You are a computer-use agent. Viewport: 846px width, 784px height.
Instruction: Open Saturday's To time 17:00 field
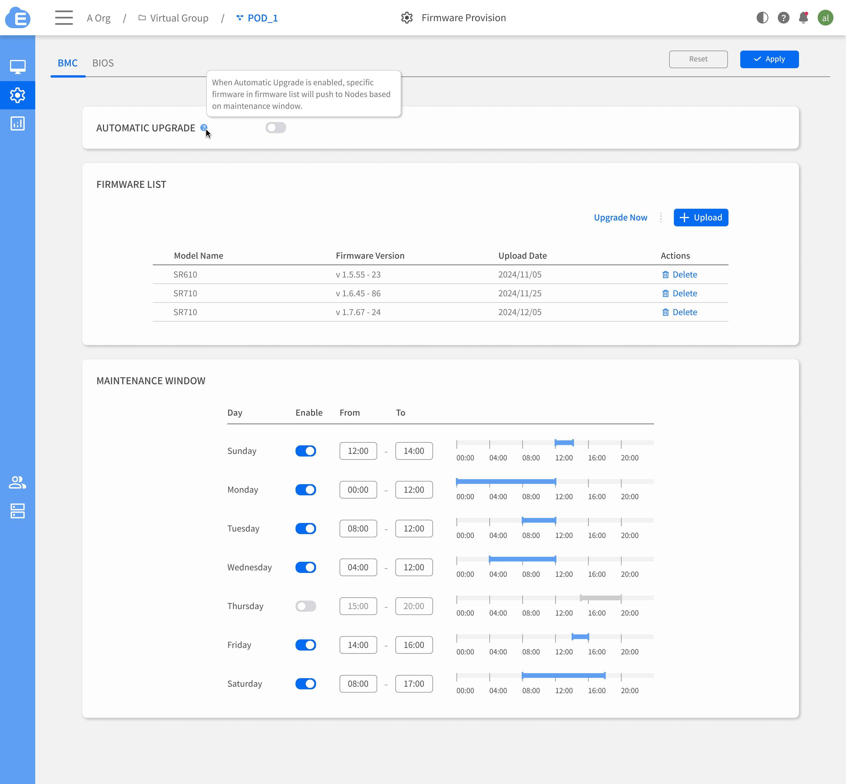tap(414, 684)
